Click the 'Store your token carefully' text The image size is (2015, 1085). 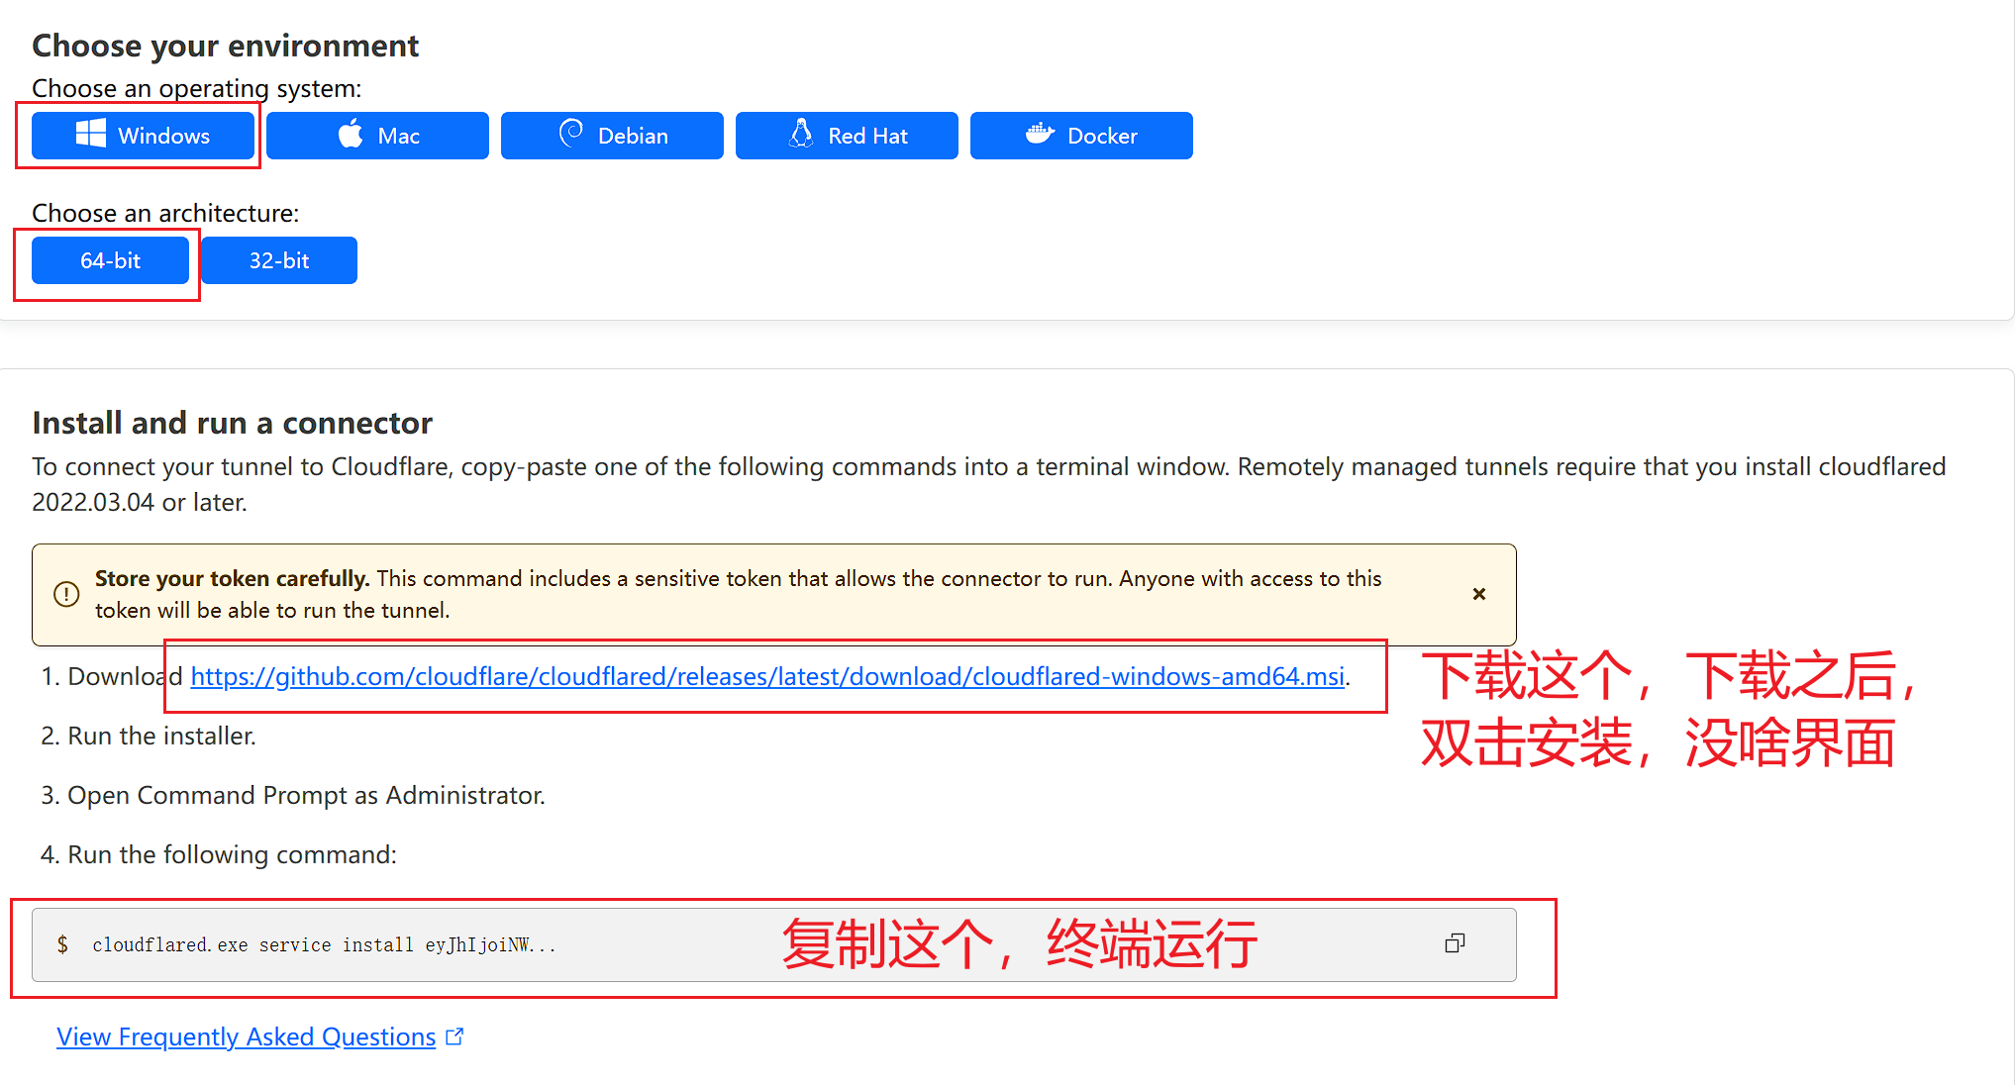click(x=232, y=578)
